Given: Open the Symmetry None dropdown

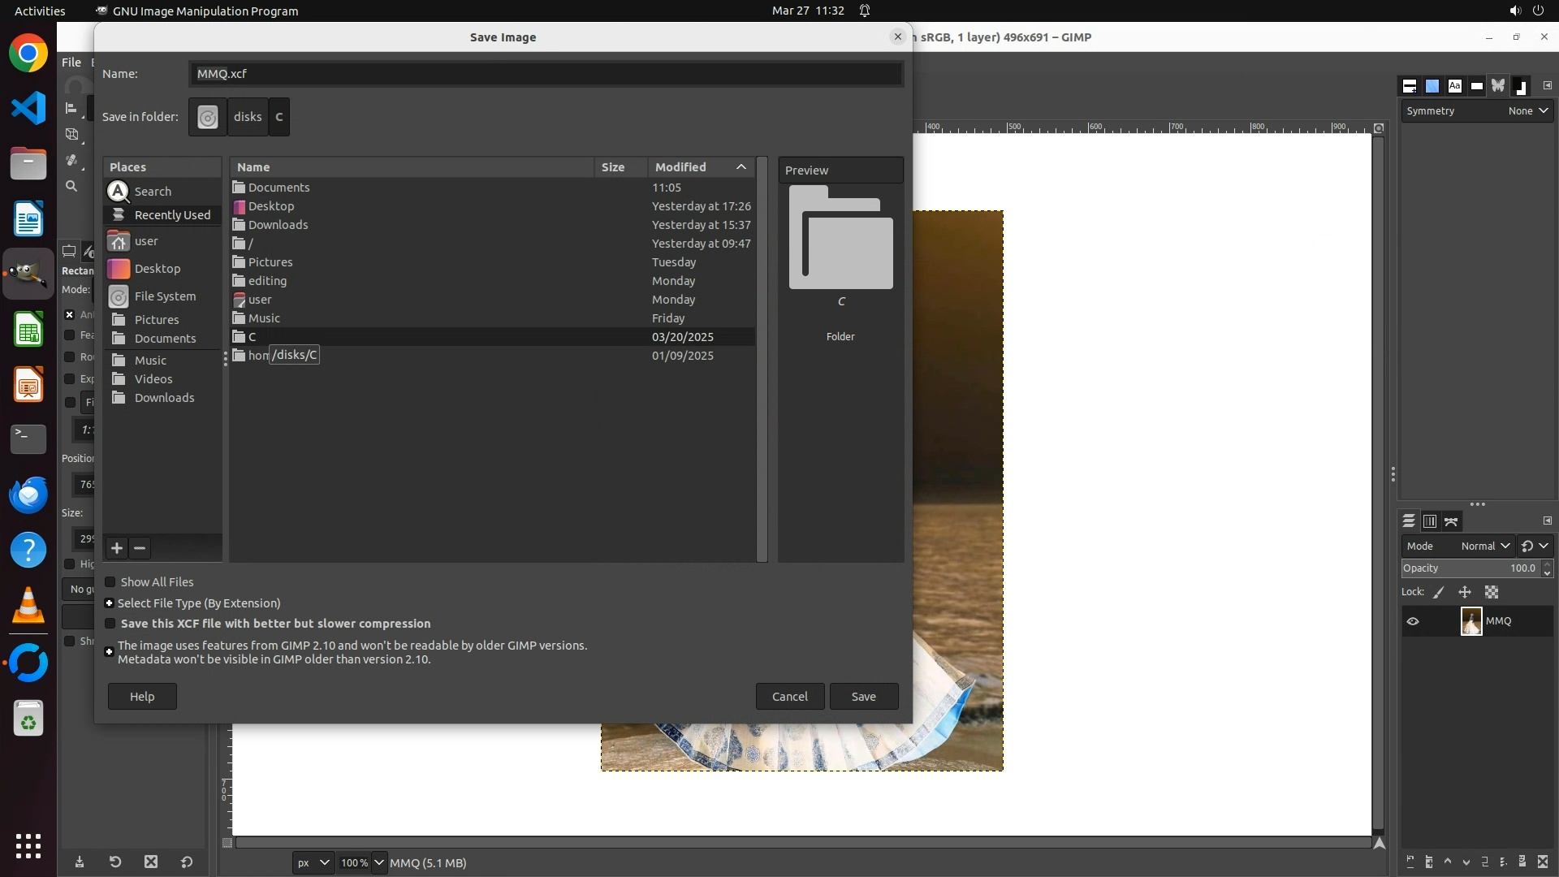Looking at the screenshot, I should click(x=1528, y=111).
